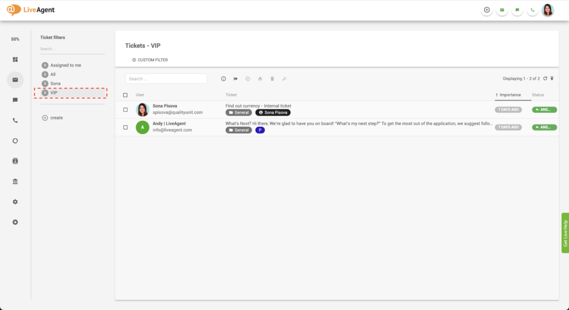This screenshot has width=569, height=310.
Task: Check the Andy LiveAgent ticket checkbox
Action: (125, 127)
